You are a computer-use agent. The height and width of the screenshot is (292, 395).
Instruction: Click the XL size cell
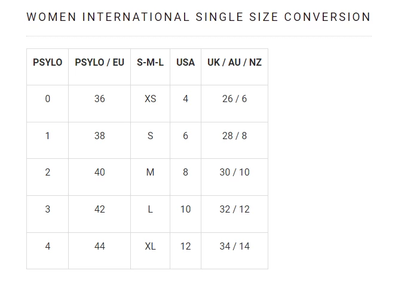(150, 247)
